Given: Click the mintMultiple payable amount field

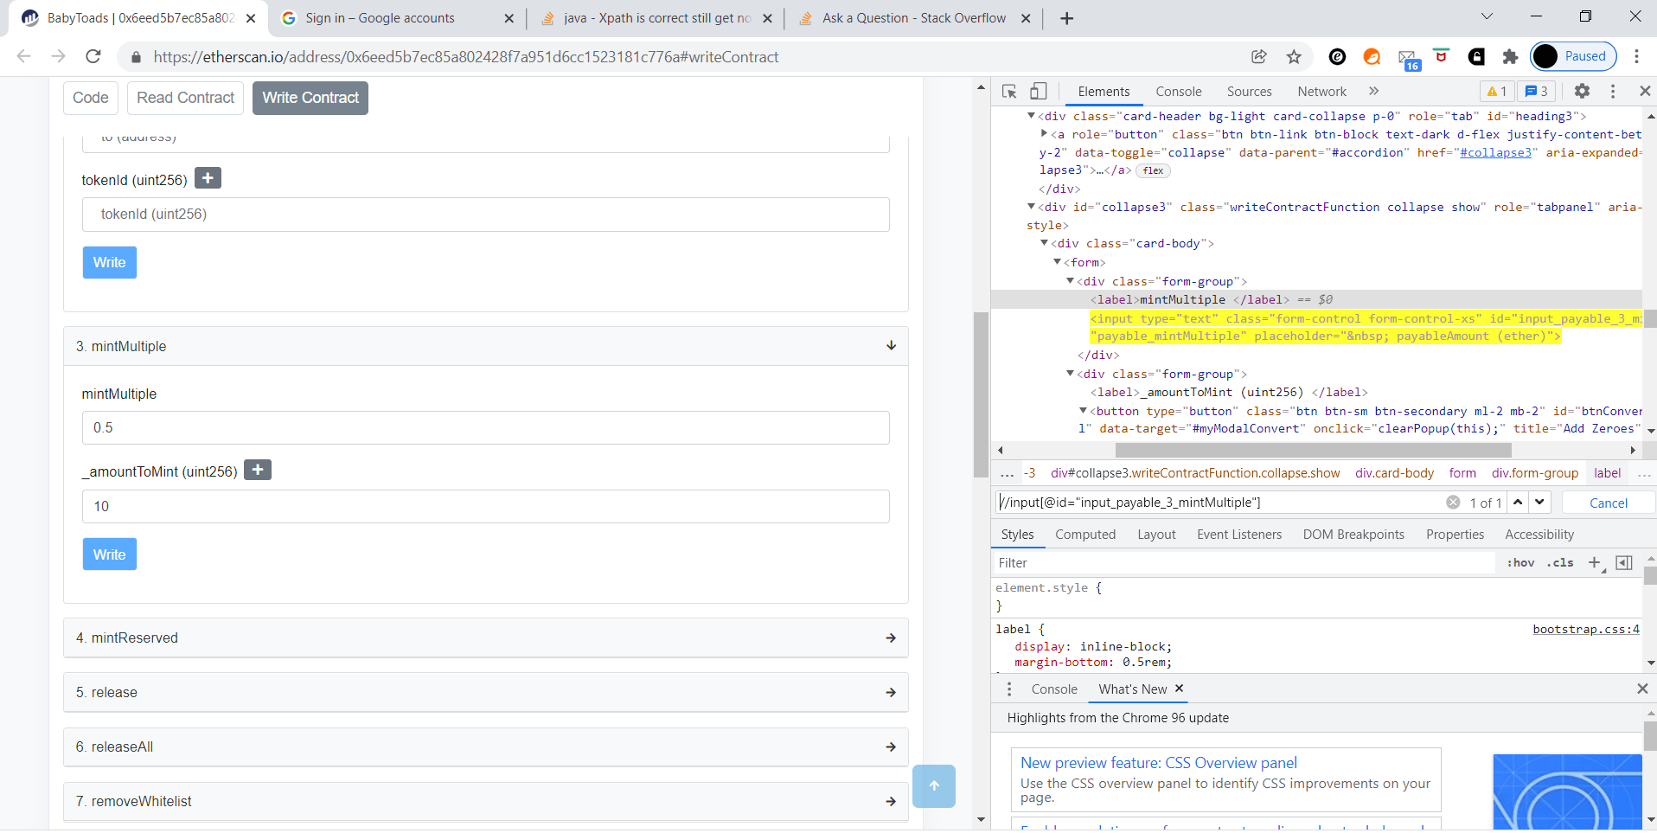Looking at the screenshot, I should 486,427.
